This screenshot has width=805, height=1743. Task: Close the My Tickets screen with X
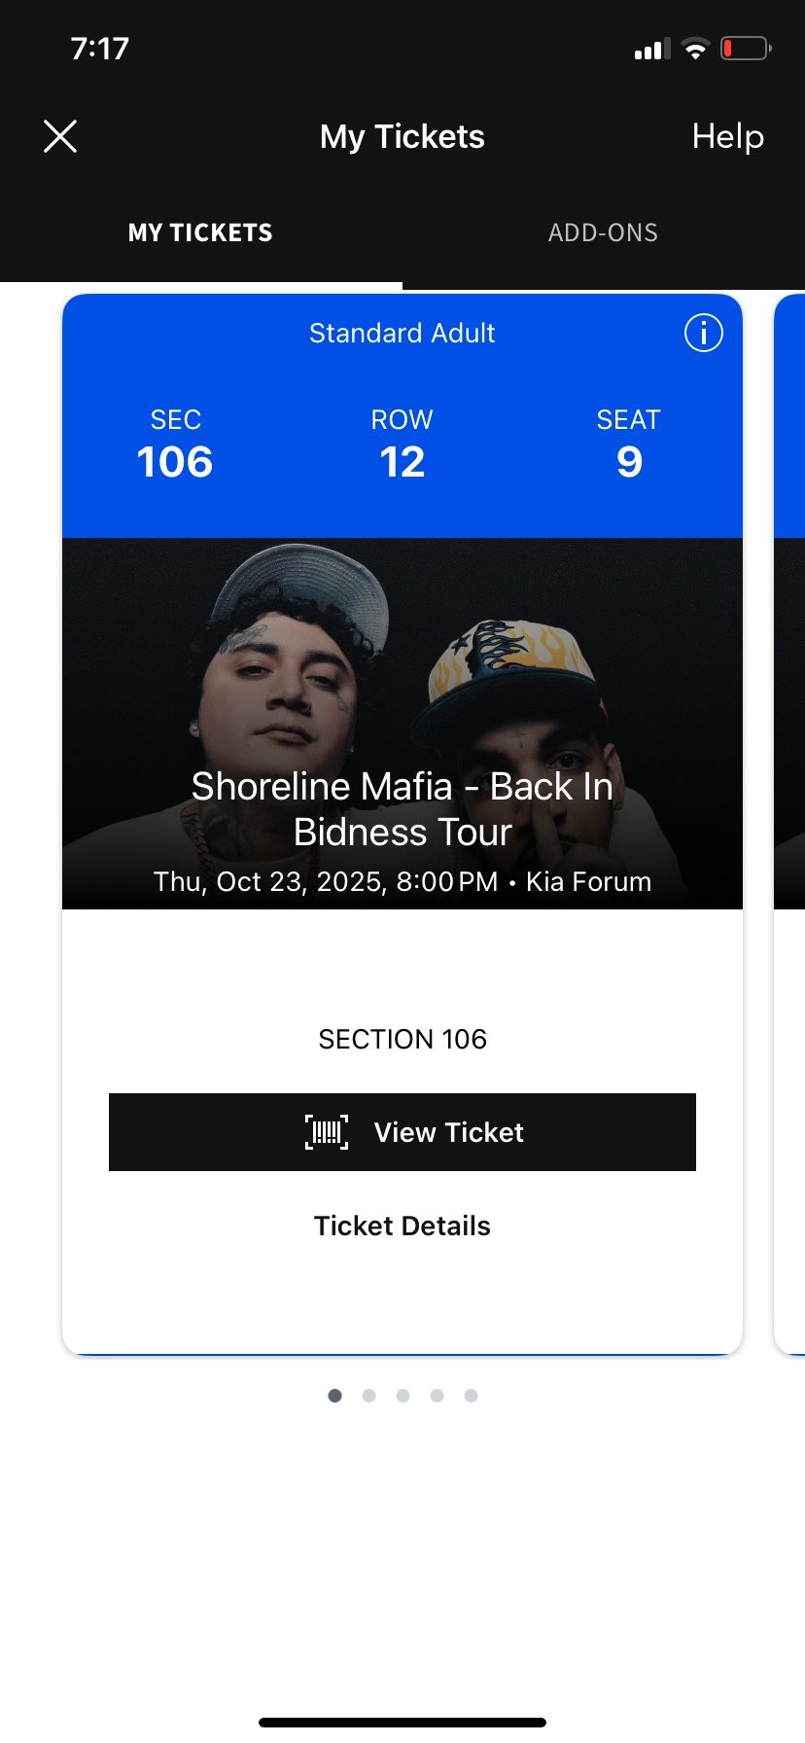point(60,137)
